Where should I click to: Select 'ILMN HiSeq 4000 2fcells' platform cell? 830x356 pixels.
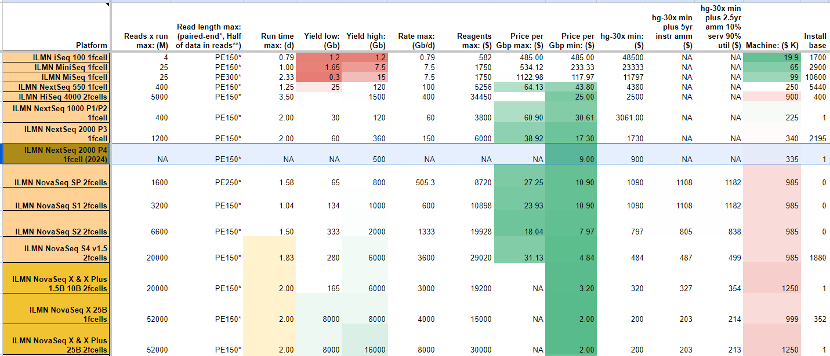point(56,97)
